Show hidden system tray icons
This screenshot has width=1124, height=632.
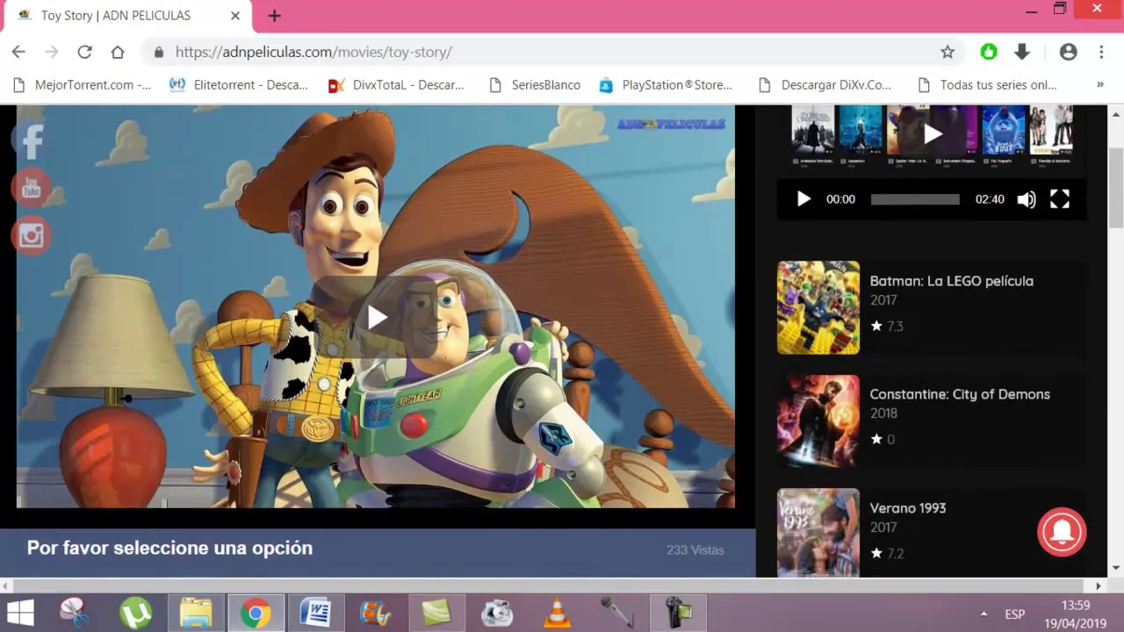(x=983, y=614)
